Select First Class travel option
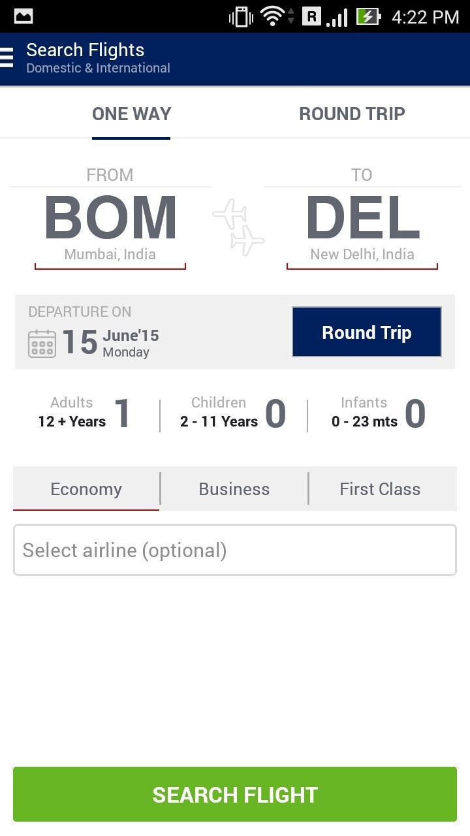Viewport: 470px width, 836px height. [x=380, y=489]
